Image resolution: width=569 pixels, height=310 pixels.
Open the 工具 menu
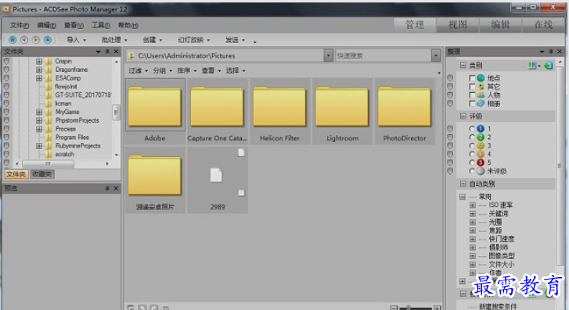tap(100, 25)
